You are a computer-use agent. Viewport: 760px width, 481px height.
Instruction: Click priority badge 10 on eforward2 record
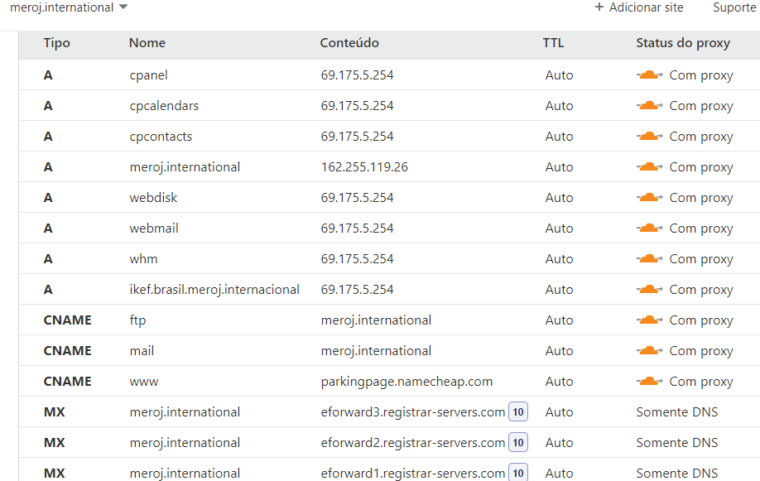518,442
